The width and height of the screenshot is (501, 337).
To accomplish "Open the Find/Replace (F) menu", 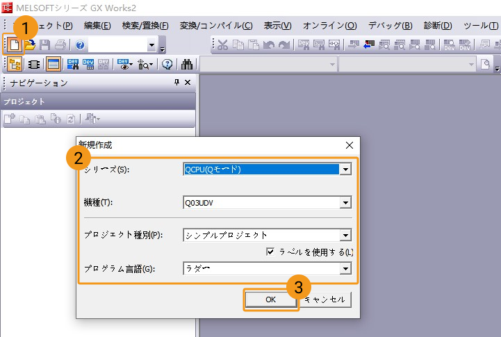I will [145, 26].
